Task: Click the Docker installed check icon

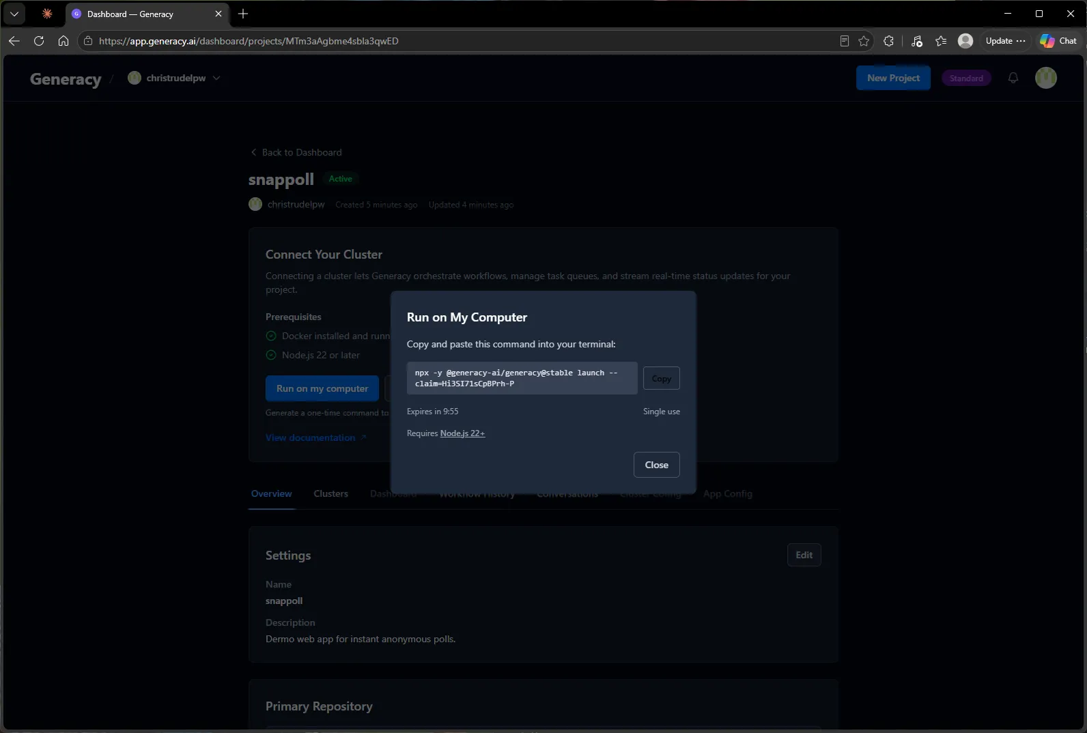Action: (271, 336)
